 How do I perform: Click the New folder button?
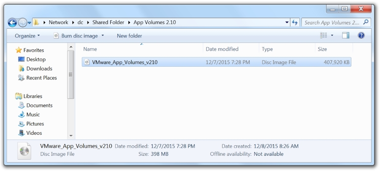click(130, 36)
